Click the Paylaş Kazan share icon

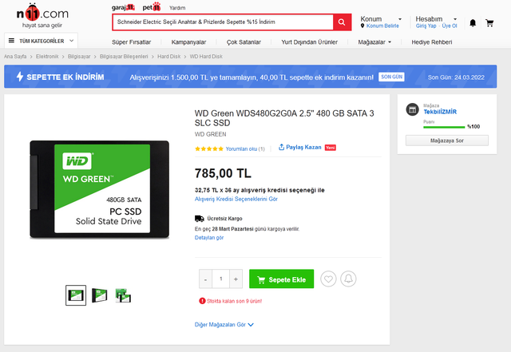[282, 148]
